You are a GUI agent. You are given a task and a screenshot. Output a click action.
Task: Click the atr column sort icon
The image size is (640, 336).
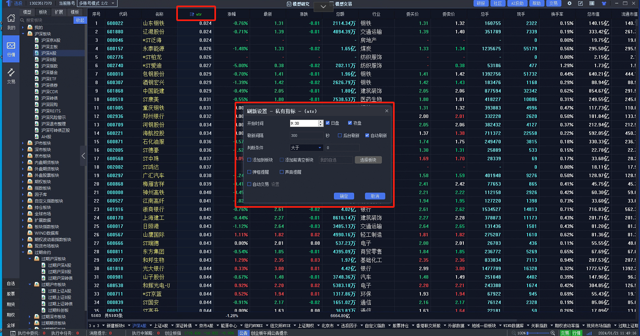point(192,14)
